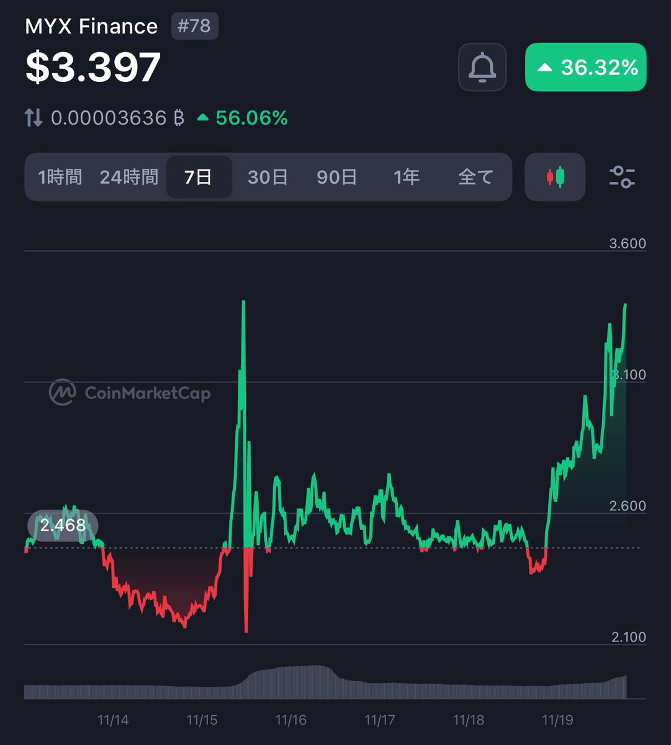Viewport: 671px width, 745px height.
Task: Select the 1年 time range tab
Action: [x=407, y=178]
